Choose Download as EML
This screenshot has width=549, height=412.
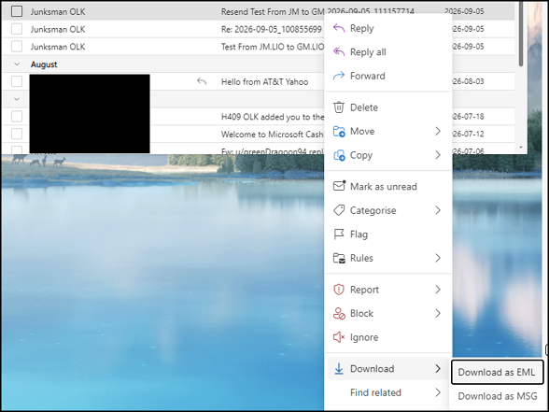pos(497,372)
